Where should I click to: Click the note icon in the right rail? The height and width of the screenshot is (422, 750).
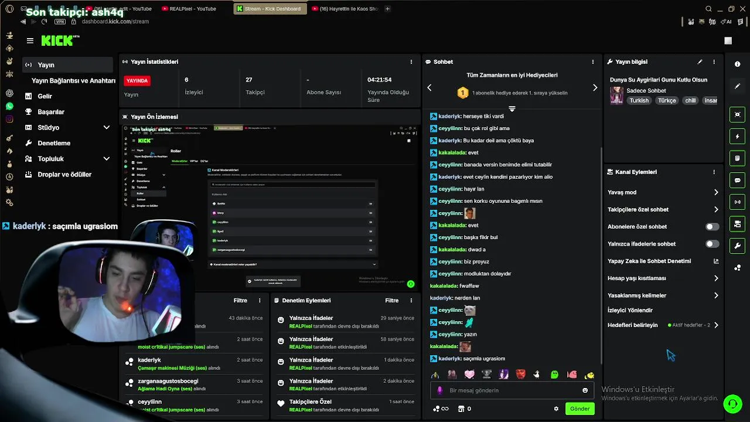coord(737,158)
